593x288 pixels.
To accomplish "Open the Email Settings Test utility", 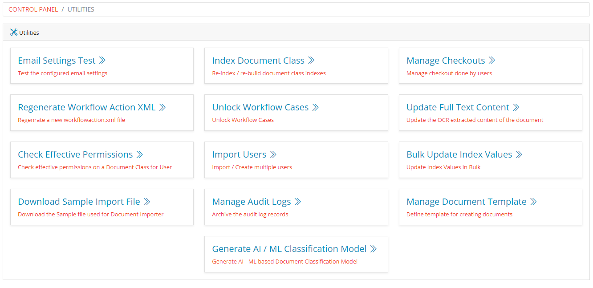I will (57, 61).
